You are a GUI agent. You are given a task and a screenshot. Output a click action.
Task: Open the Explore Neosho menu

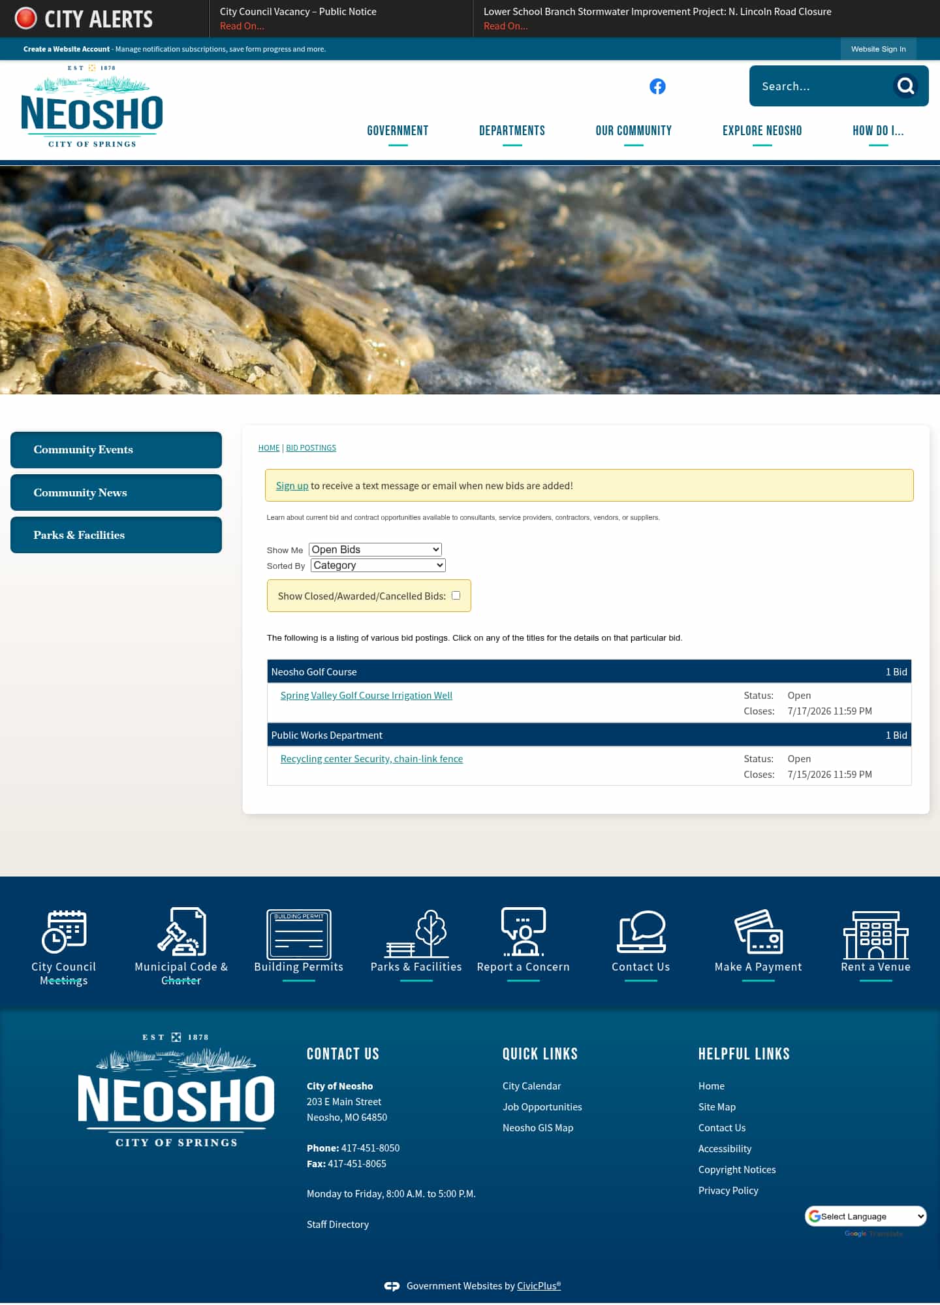[762, 131]
